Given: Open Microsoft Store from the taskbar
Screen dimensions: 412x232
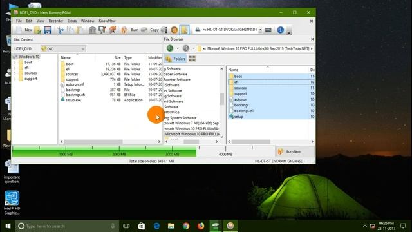Looking at the screenshot, I should 142,226.
